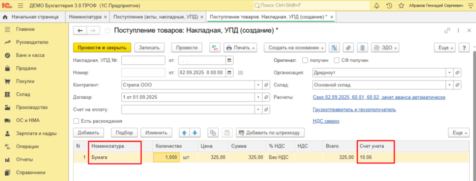476x181 pixels.
Task: Select quantity cell 1,000
Action: tap(166, 157)
